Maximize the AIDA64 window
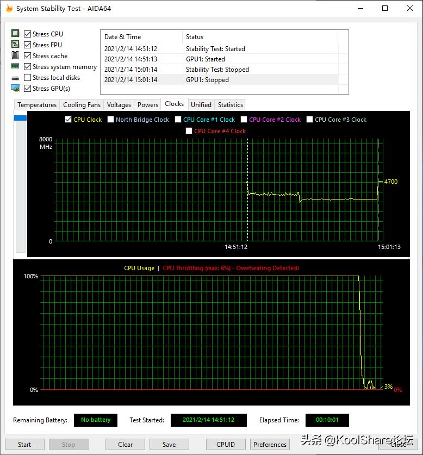 click(x=385, y=8)
